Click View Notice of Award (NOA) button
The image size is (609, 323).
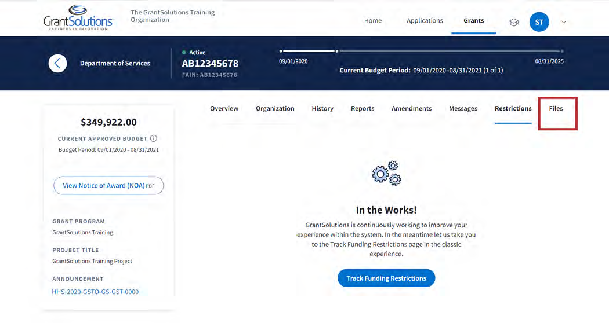(x=108, y=186)
